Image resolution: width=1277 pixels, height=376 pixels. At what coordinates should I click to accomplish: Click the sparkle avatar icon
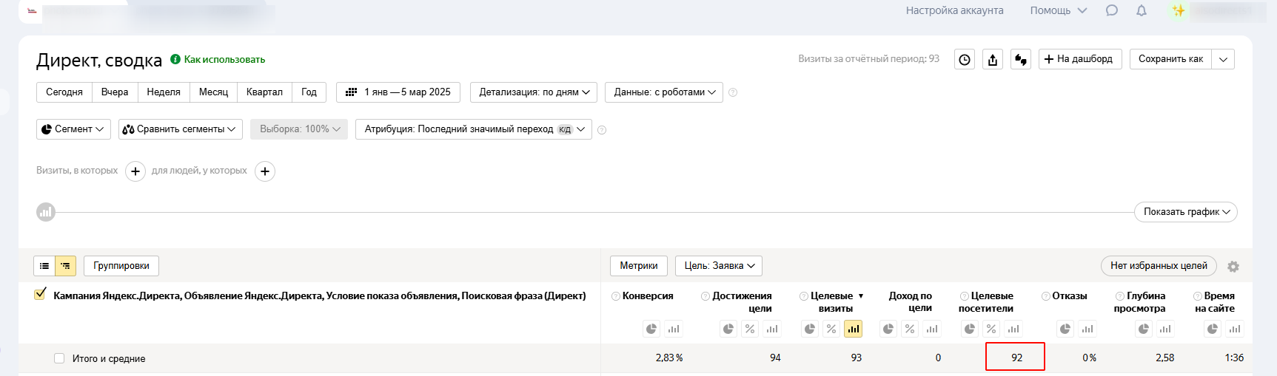pos(1178,10)
